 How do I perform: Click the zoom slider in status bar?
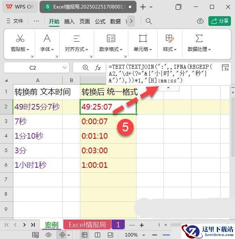click(166, 235)
